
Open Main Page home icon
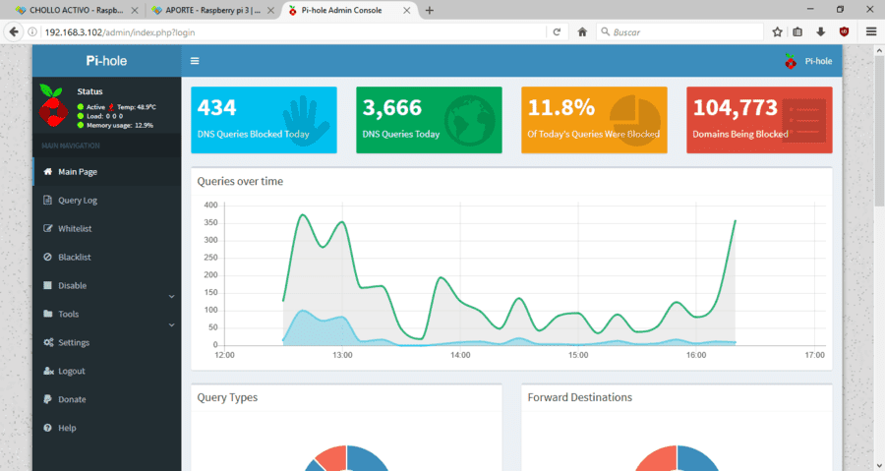[x=48, y=171]
